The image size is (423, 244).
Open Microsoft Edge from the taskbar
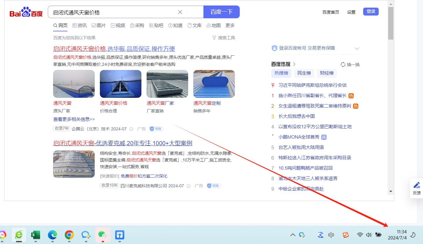(x=53, y=235)
